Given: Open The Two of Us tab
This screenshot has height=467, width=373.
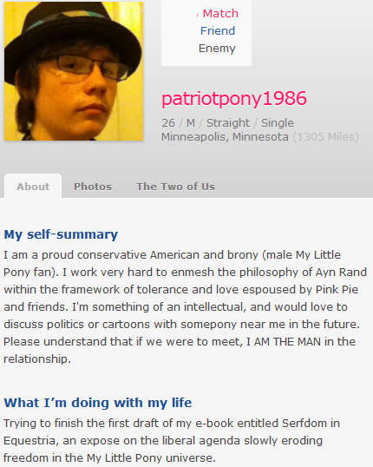Looking at the screenshot, I should click(175, 187).
